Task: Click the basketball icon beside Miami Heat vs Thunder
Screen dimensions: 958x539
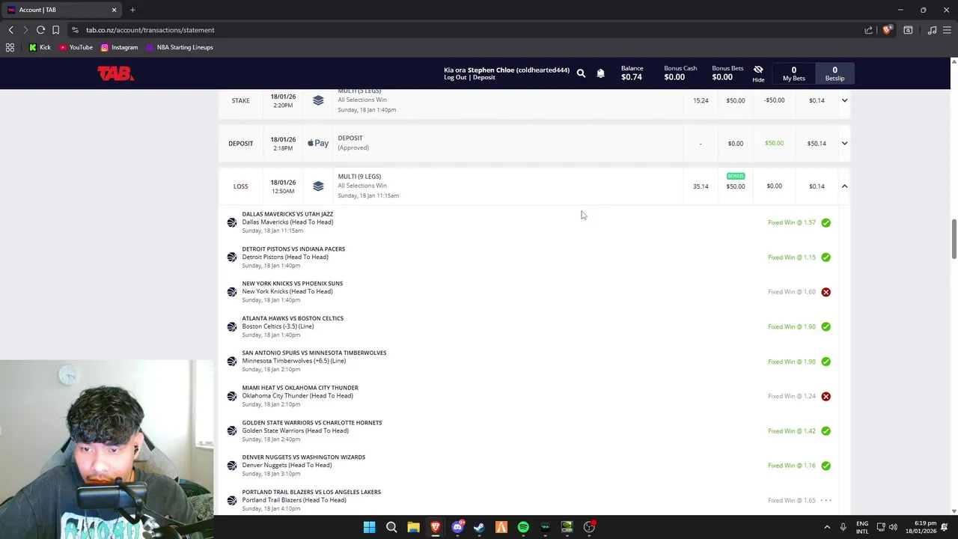Action: pyautogui.click(x=232, y=396)
